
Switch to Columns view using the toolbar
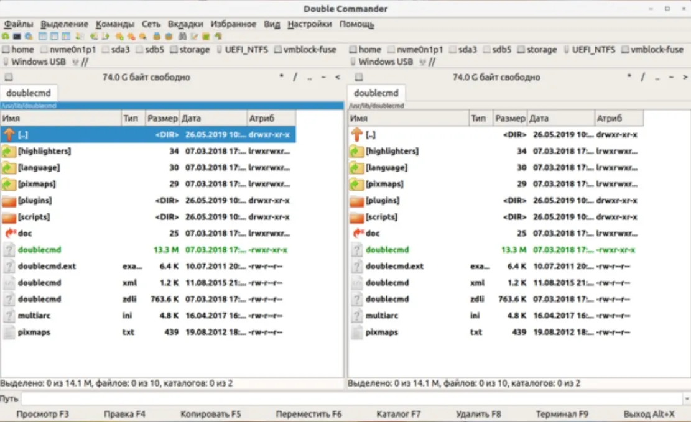coord(53,36)
